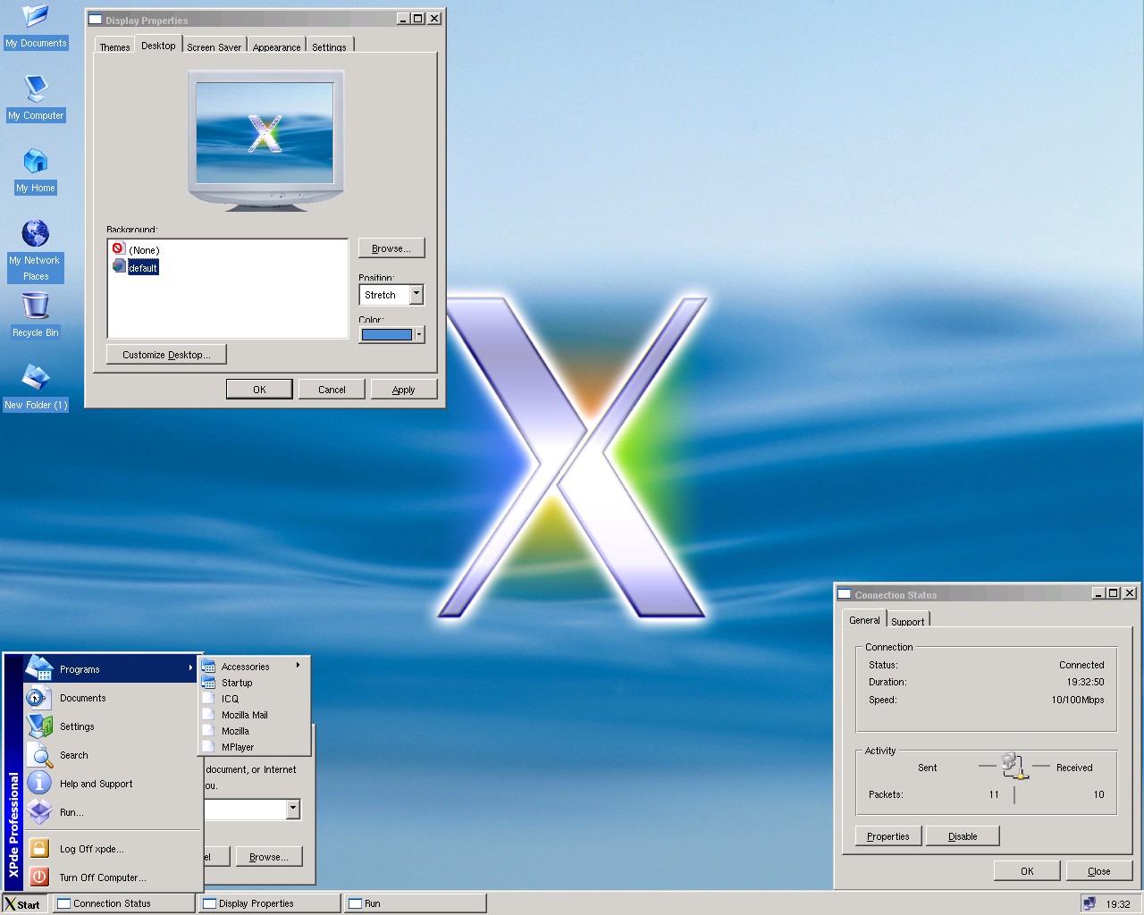Click the Close button in Connection Status
Image resolution: width=1144 pixels, height=915 pixels.
1099,871
